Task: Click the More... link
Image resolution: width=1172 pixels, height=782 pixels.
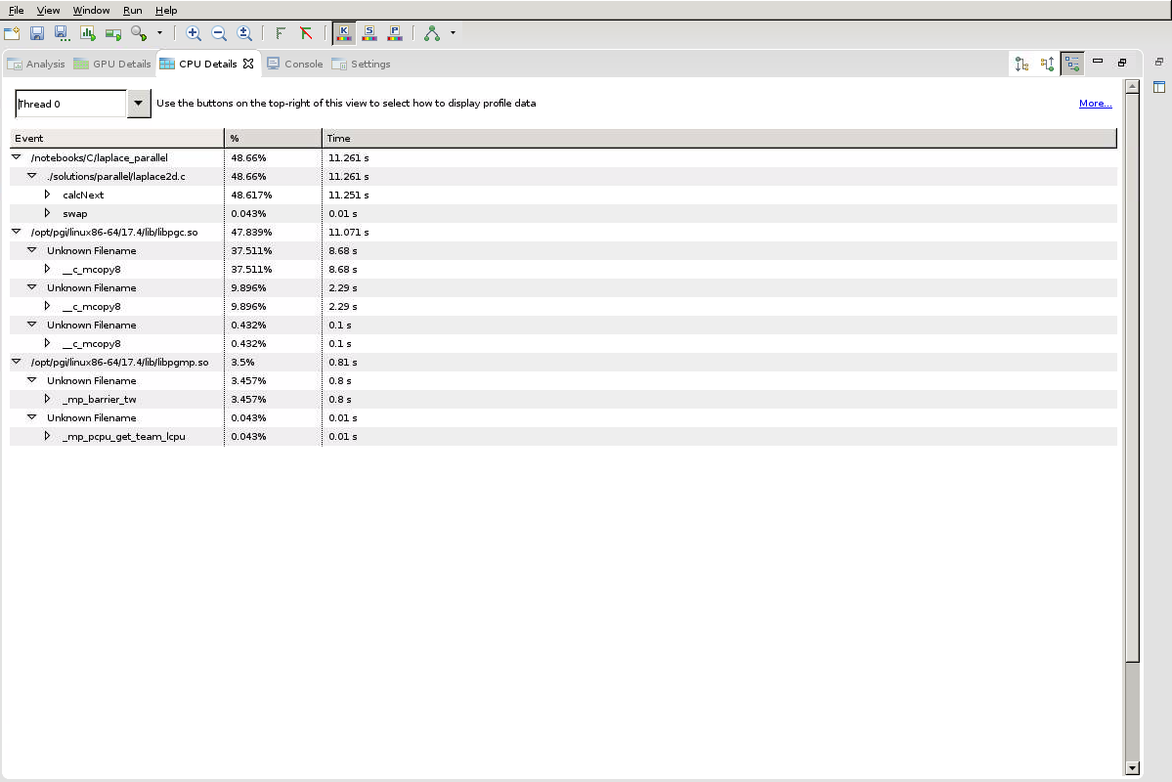Action: [x=1095, y=104]
